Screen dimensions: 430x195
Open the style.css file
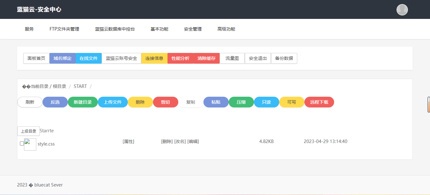(46, 144)
